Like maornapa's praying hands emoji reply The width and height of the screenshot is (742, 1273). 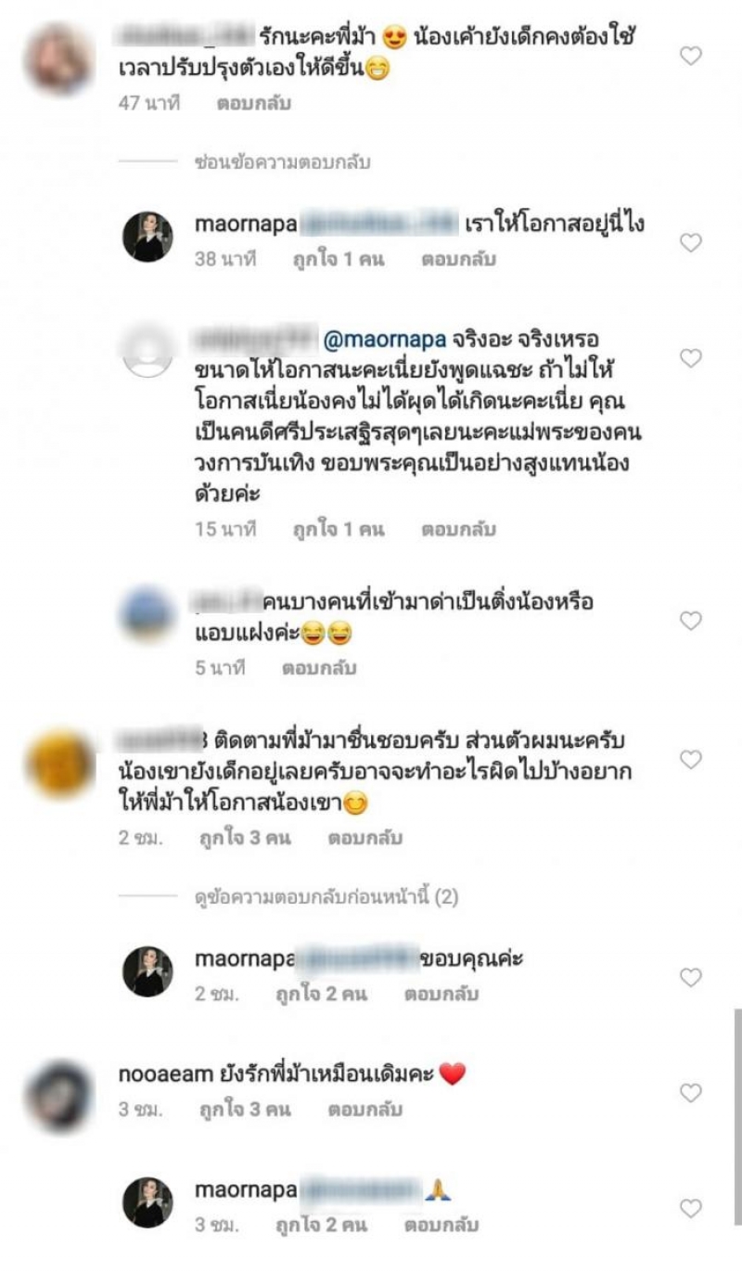[691, 1208]
